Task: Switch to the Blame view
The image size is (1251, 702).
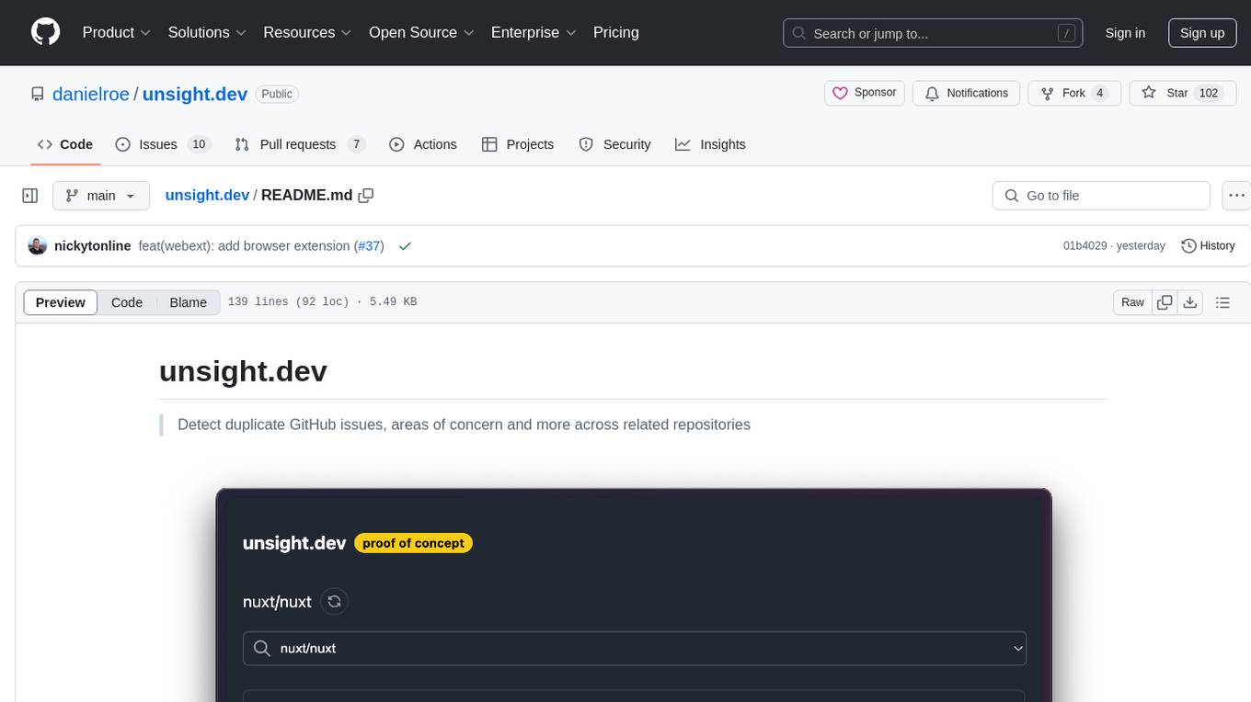Action: coord(188,302)
